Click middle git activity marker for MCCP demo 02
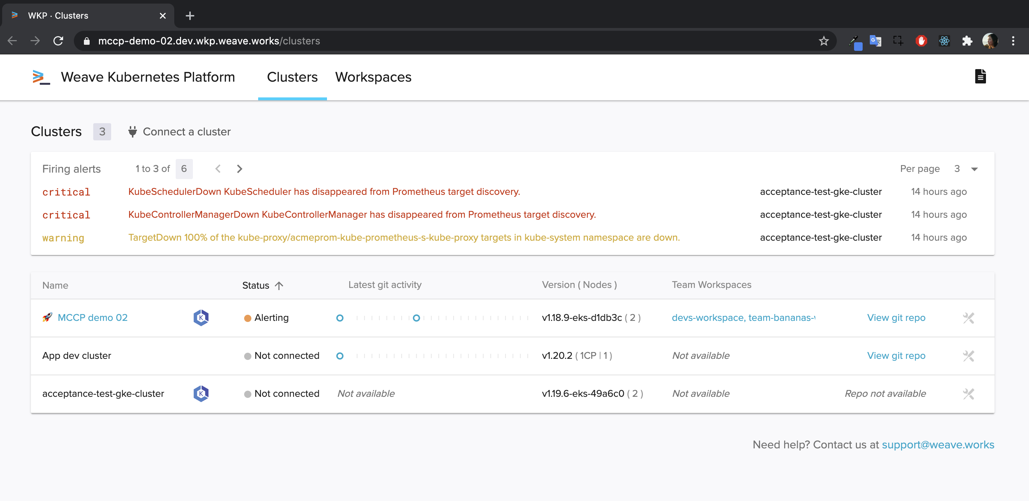Screen dimensions: 1029x501 416,318
